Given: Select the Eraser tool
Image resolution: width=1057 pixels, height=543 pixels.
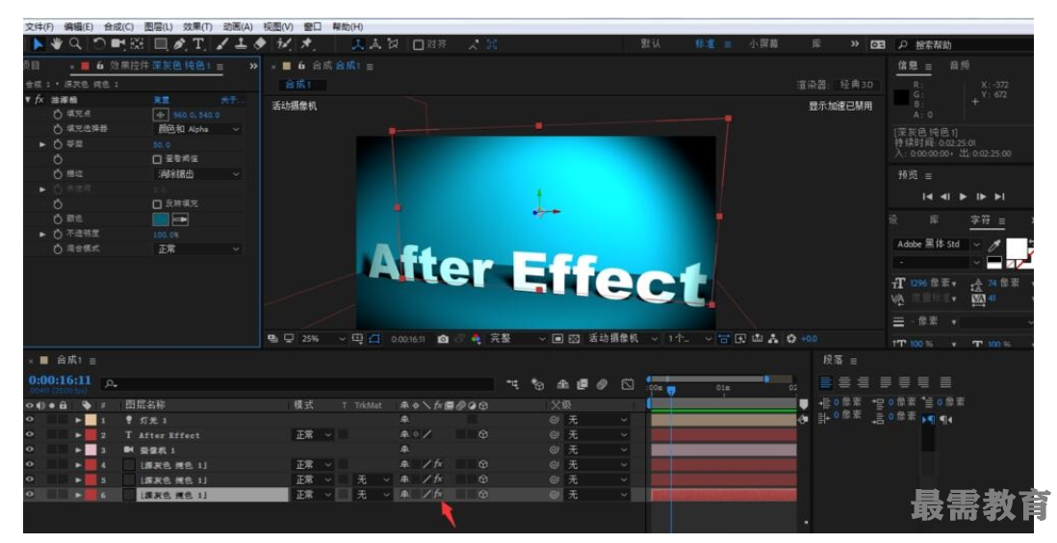Looking at the screenshot, I should 260,44.
